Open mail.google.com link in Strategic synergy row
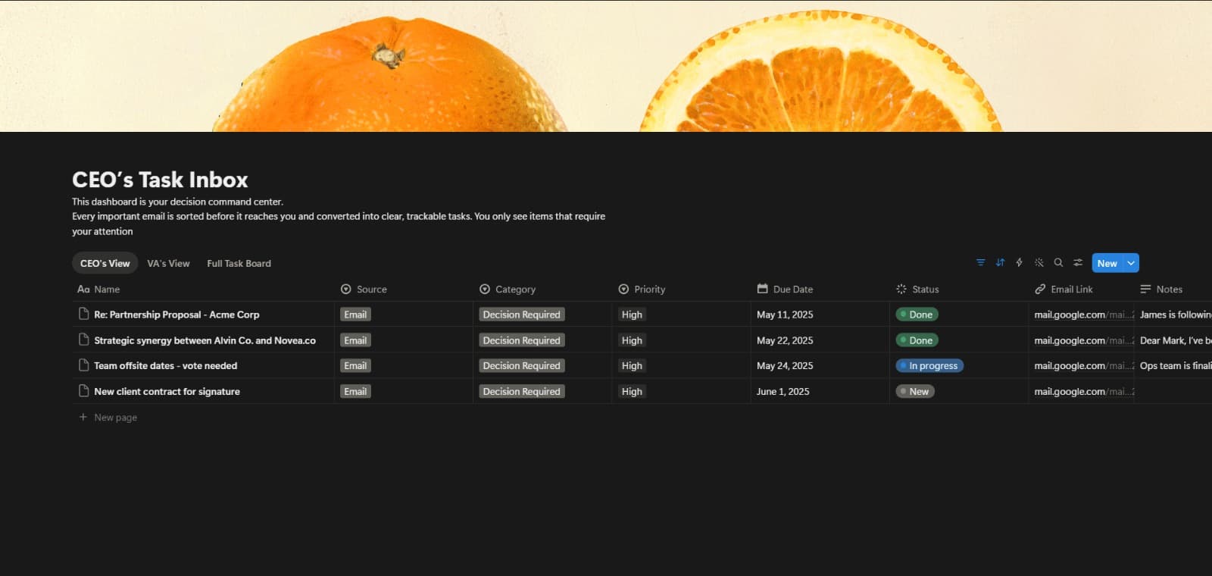The height and width of the screenshot is (576, 1212). pos(1083,340)
